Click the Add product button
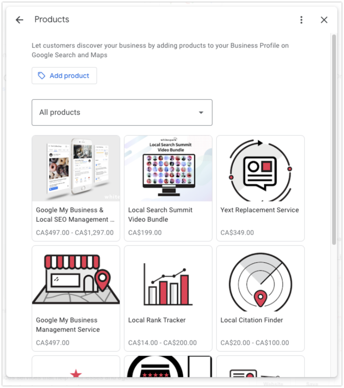This screenshot has width=344, height=388. [64, 76]
